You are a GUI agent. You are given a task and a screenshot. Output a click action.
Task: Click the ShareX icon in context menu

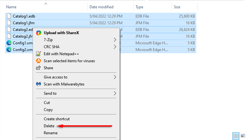[39, 33]
